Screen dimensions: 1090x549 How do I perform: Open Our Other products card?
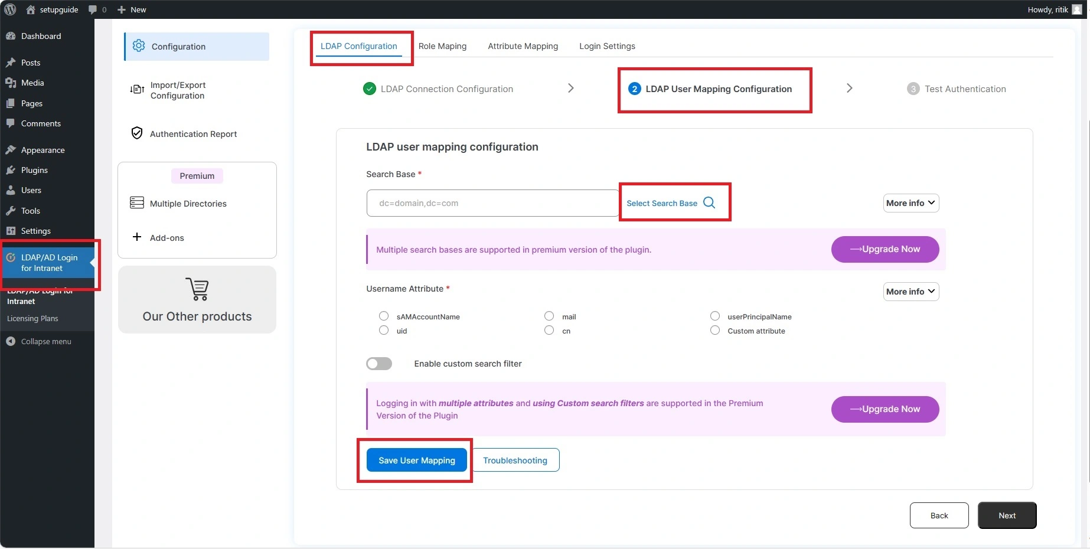(x=197, y=299)
